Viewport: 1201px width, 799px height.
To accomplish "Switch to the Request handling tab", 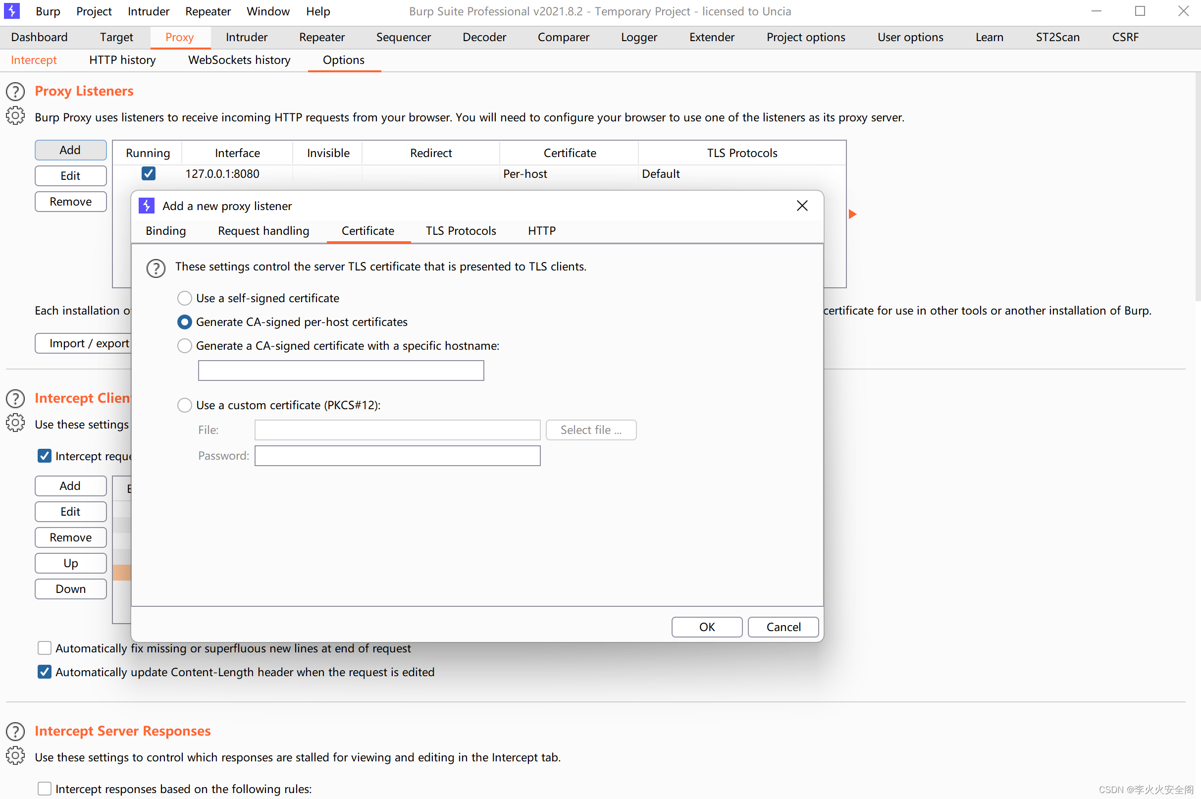I will [x=263, y=231].
